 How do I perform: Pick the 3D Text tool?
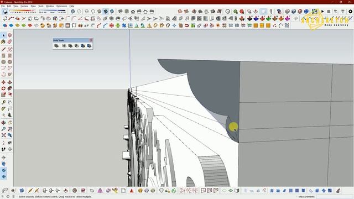click(10, 115)
